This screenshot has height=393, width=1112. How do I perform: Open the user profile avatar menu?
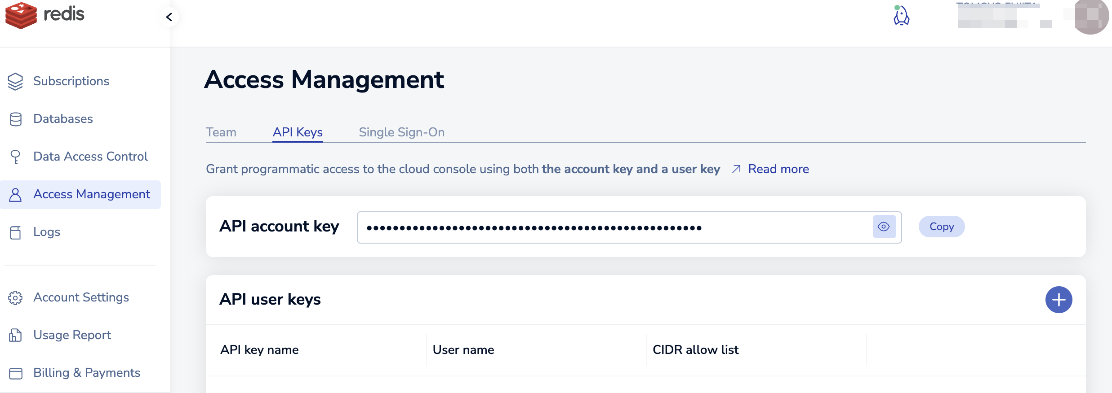pyautogui.click(x=1091, y=16)
